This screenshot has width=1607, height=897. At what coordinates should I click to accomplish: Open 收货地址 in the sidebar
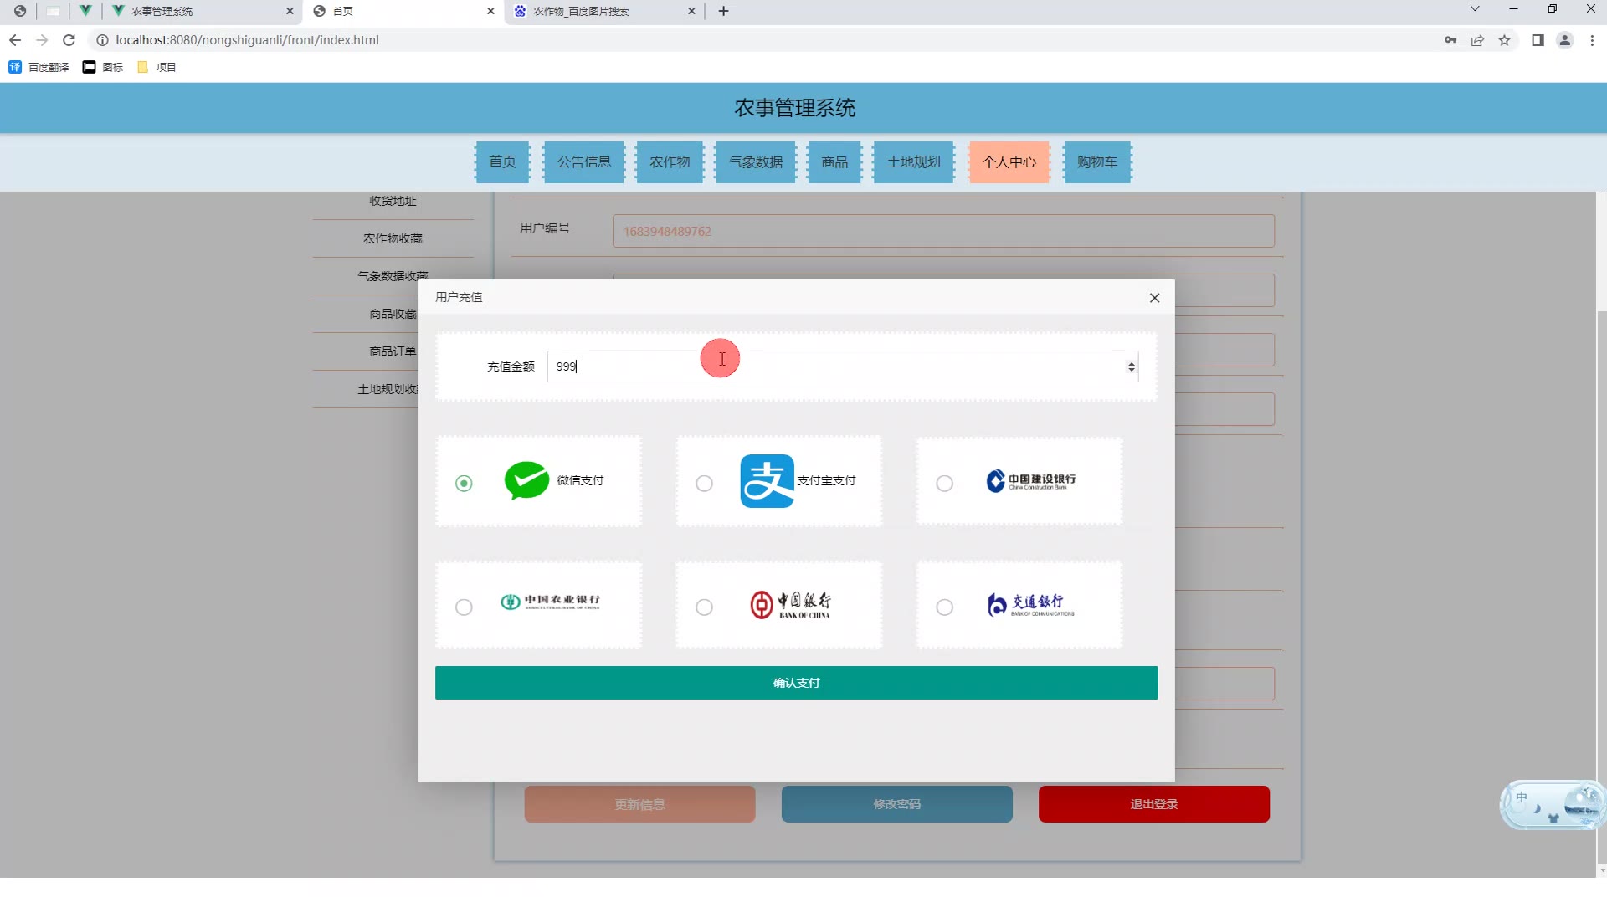coord(393,201)
